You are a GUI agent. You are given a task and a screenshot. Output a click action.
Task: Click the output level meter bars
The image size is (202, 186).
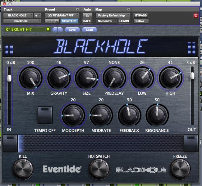click(x=191, y=48)
